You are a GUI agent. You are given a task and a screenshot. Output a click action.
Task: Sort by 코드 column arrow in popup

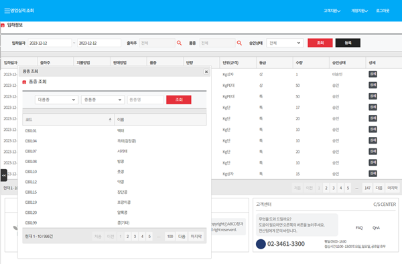coord(110,120)
